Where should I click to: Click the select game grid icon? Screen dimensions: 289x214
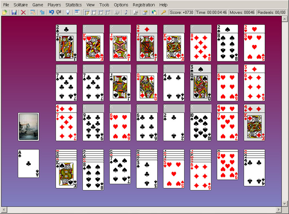point(33,12)
